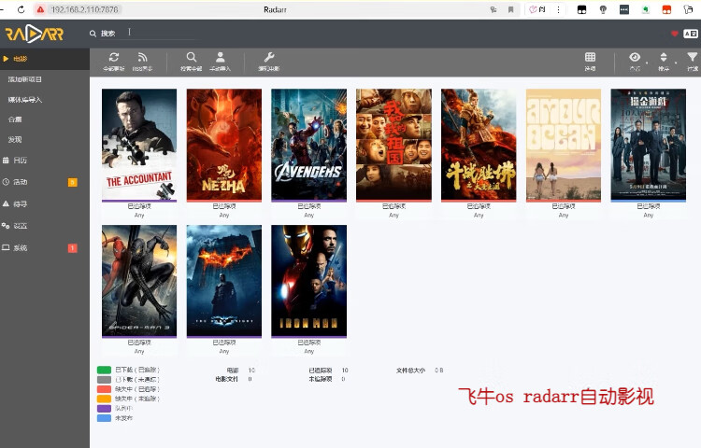Open The Accountant movie poster
The image size is (701, 448).
click(138, 143)
